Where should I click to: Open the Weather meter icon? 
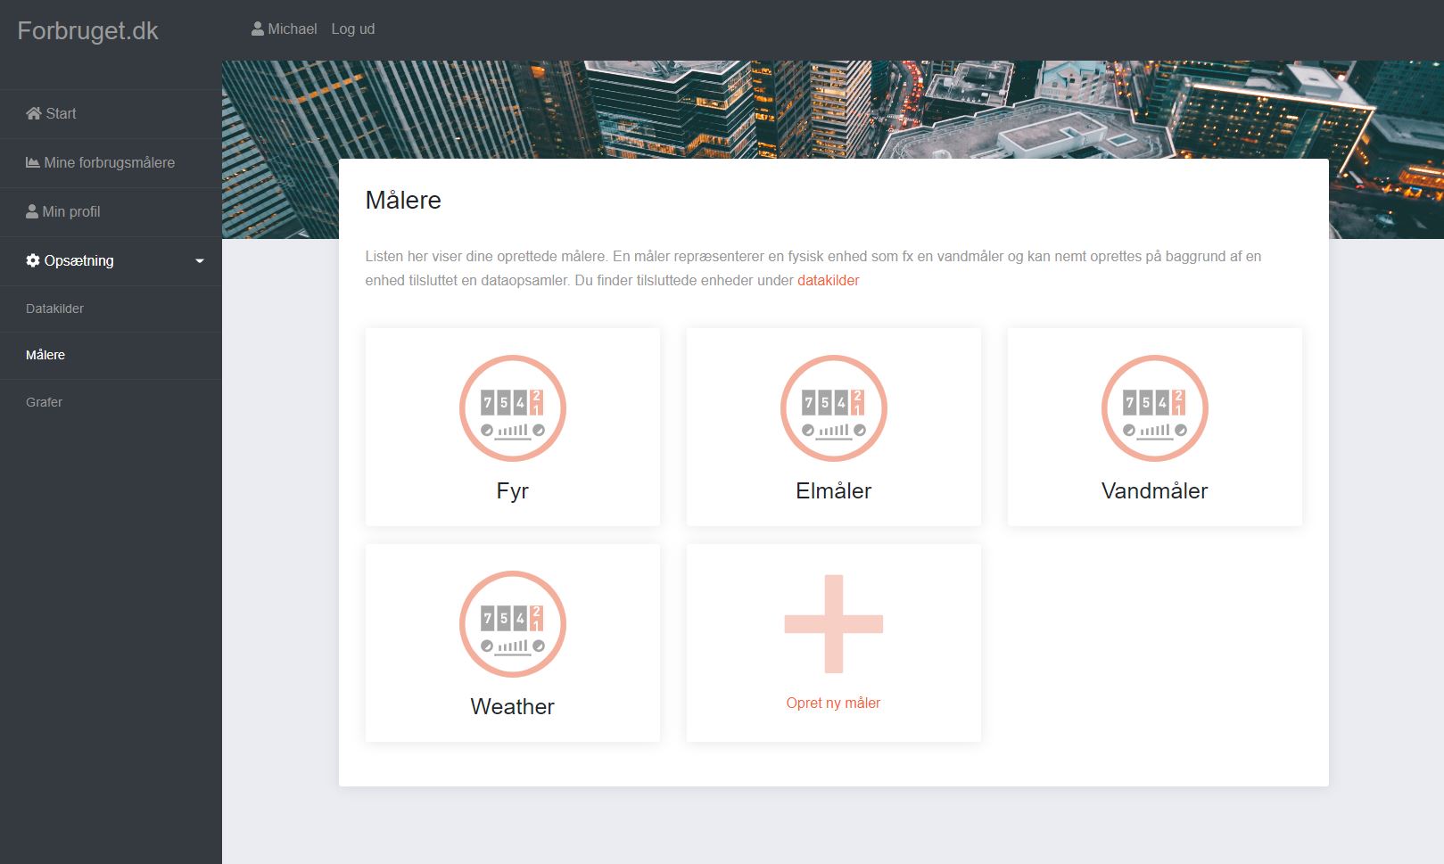tap(512, 624)
